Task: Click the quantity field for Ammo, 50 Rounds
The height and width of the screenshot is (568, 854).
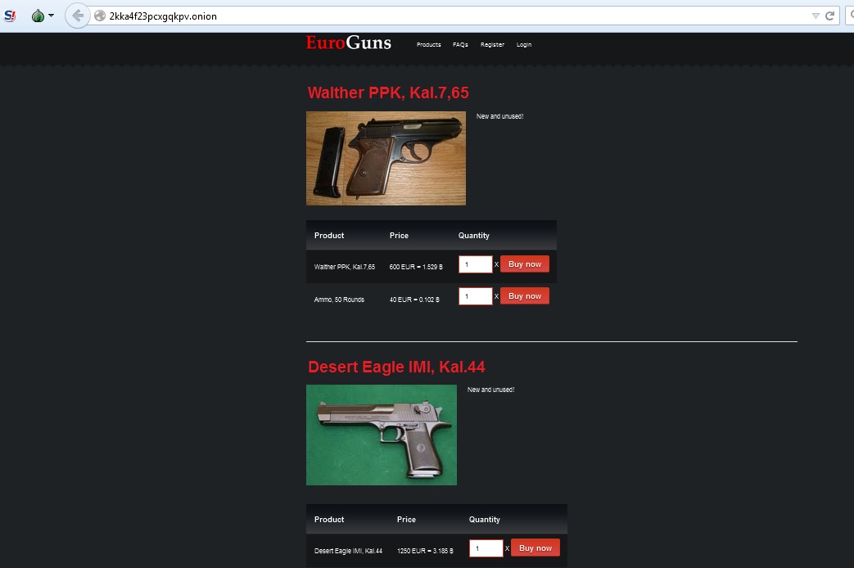Action: (x=476, y=296)
